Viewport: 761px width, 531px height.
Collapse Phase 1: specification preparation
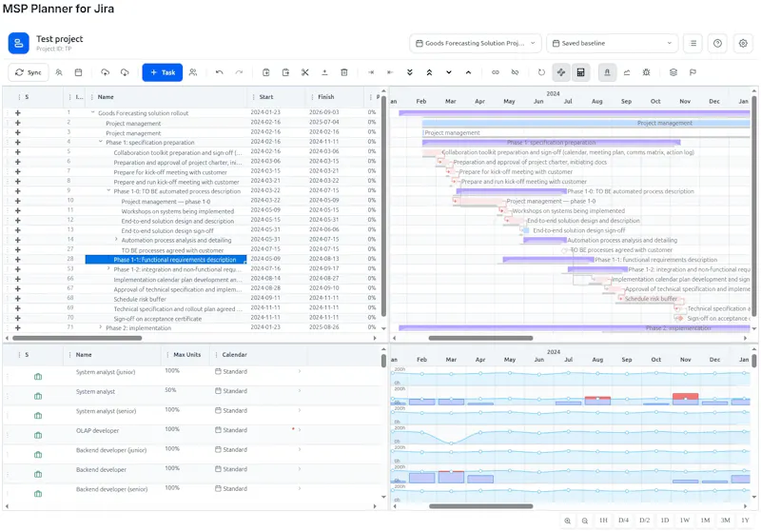pos(101,142)
